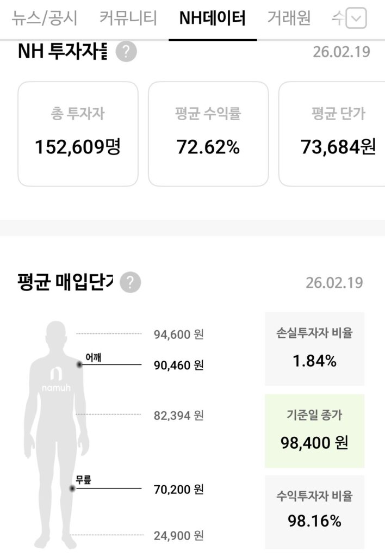385x557 pixels.
Task: Select the 기준일 종가 green box
Action: (314, 431)
